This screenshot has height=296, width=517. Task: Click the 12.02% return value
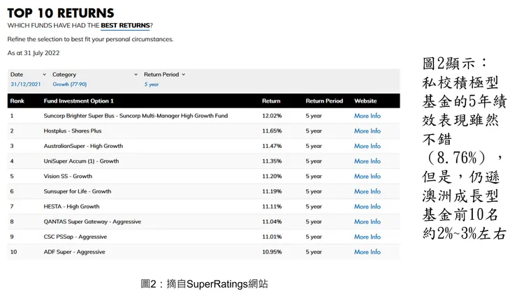[272, 116]
